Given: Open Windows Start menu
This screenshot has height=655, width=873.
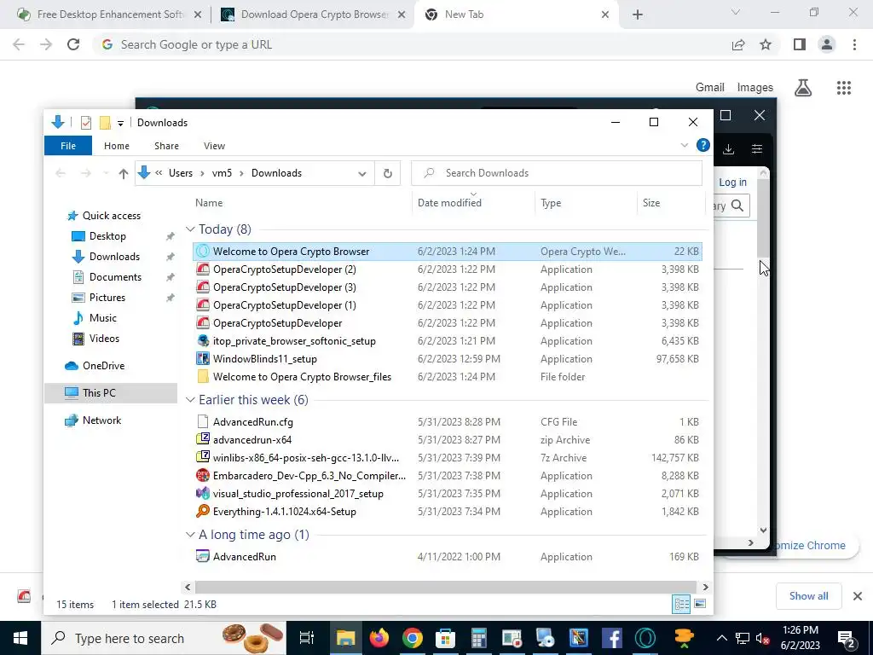Looking at the screenshot, I should coord(20,638).
